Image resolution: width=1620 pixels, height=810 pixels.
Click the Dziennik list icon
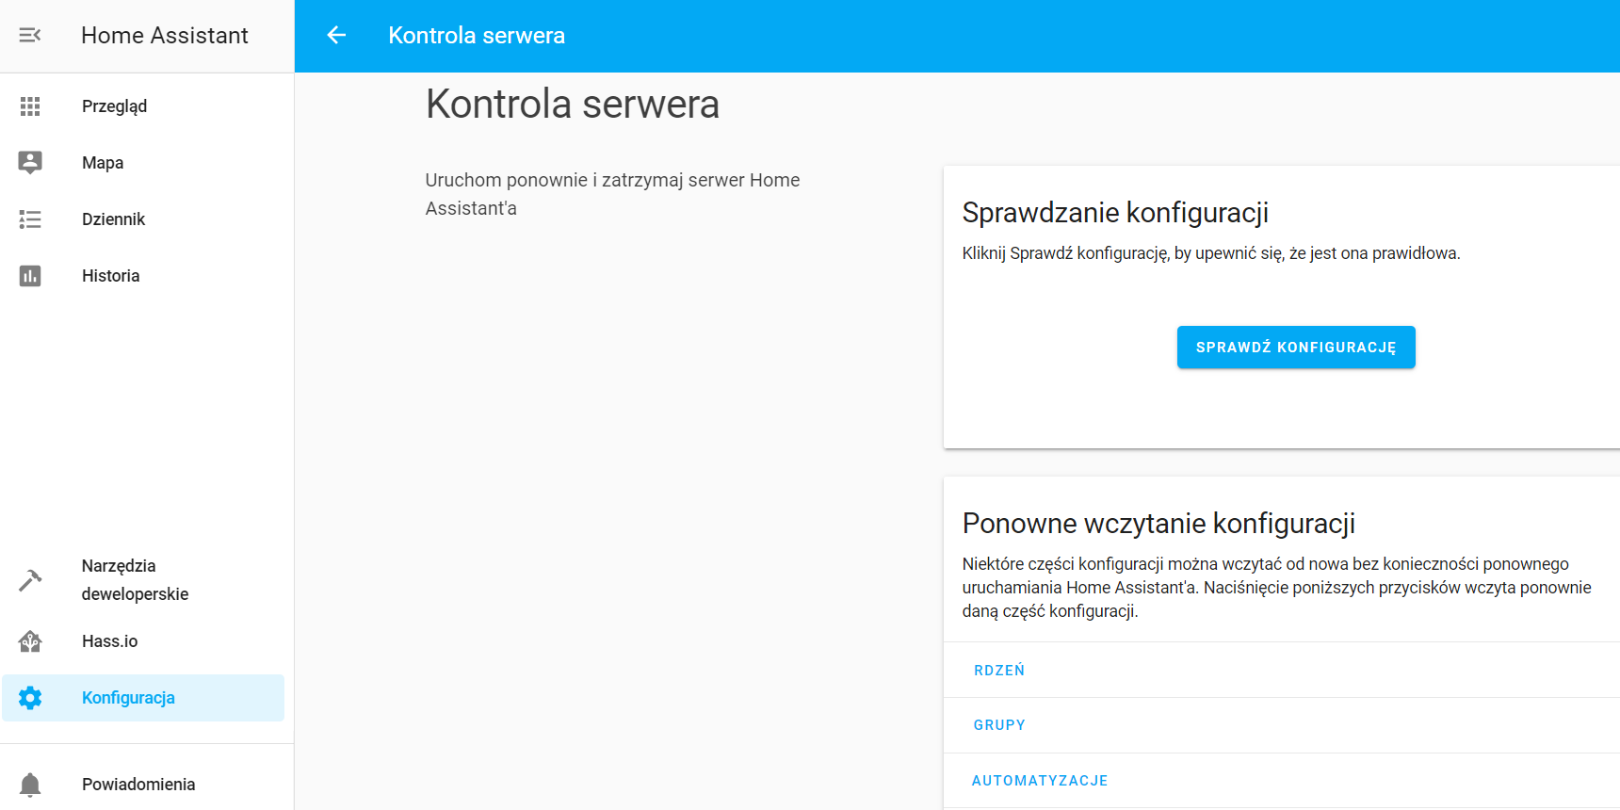tap(30, 219)
